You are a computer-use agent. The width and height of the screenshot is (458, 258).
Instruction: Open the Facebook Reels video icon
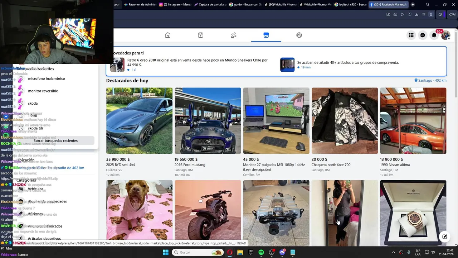(200, 35)
